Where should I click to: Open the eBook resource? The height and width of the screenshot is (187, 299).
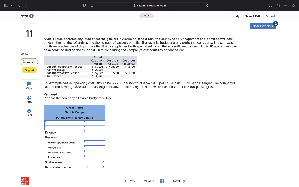29,86
